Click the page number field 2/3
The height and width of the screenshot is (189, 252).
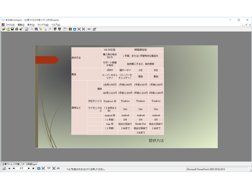click(x=21, y=169)
